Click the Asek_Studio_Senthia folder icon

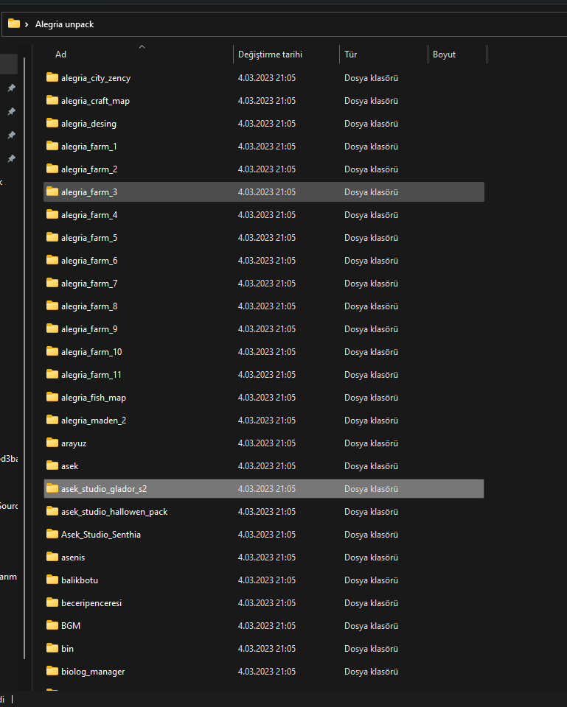pos(52,535)
